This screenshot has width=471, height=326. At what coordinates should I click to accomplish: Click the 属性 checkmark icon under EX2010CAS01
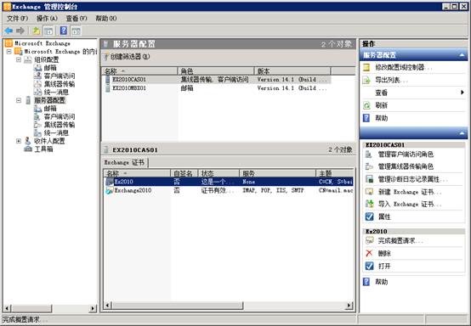[369, 216]
